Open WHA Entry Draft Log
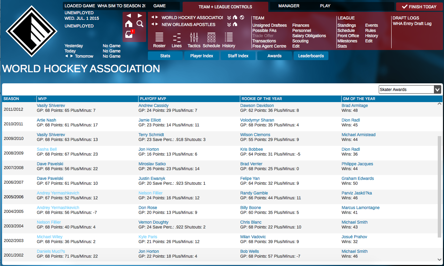Viewport: 444px width, 266px height. click(x=412, y=24)
